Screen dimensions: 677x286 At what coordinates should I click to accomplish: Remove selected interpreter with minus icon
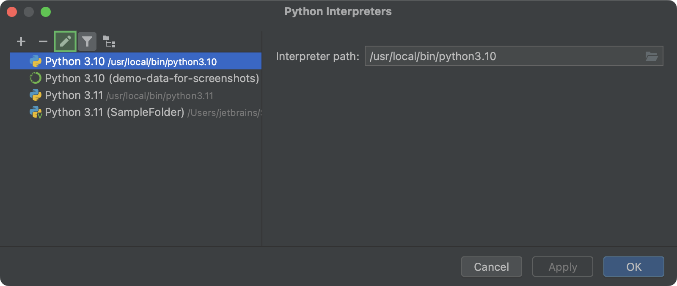pos(43,41)
